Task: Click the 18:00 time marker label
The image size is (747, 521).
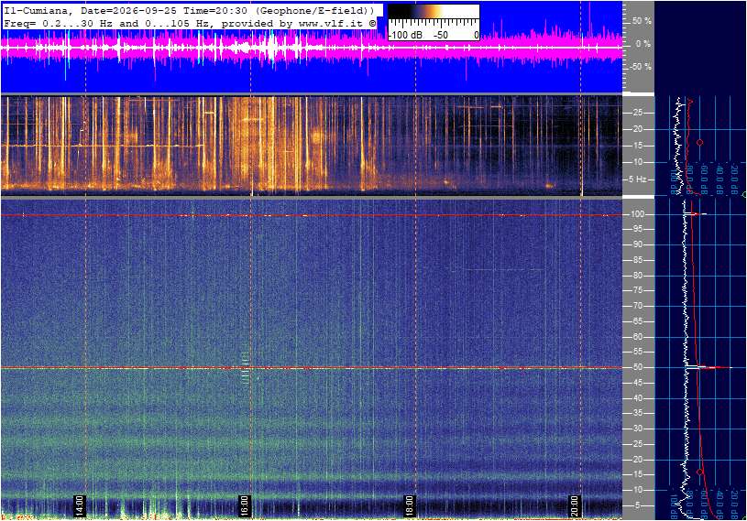Action: tap(409, 505)
